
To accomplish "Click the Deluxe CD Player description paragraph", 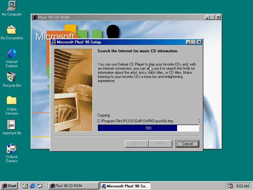I will tap(147, 73).
